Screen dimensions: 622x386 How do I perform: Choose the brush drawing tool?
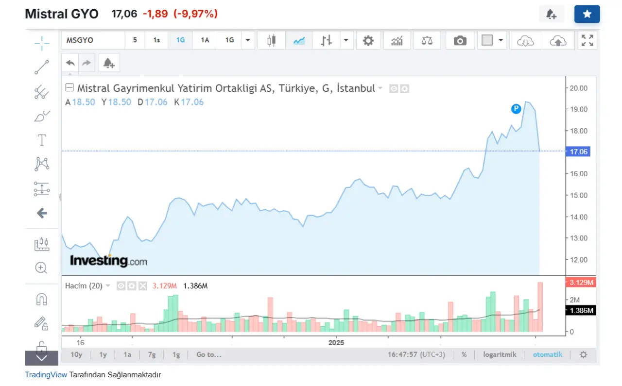click(x=42, y=116)
